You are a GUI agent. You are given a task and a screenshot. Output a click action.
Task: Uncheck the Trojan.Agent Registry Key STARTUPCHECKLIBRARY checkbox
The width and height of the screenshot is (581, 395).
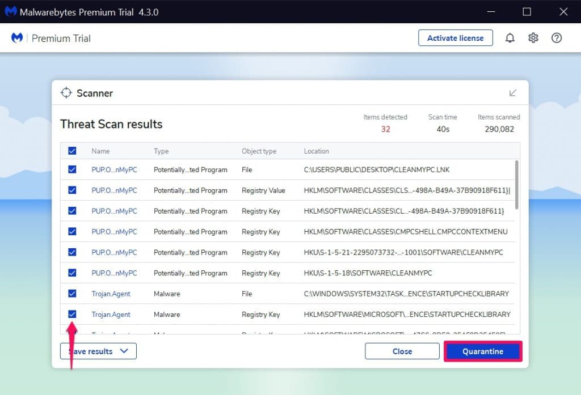click(72, 314)
